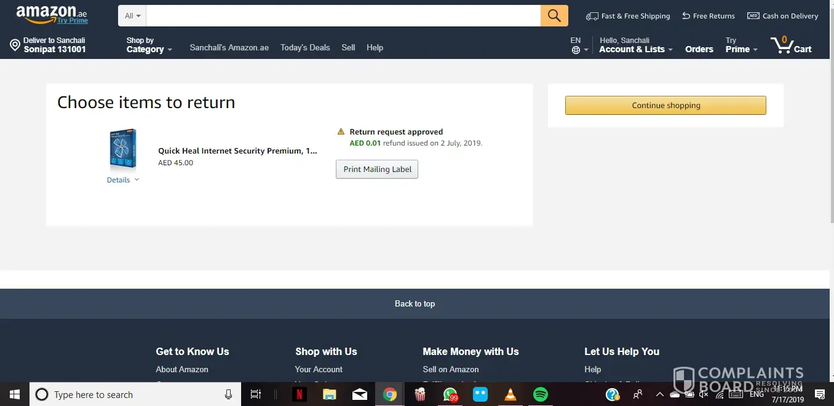Viewport: 834px width, 406px height.
Task: Go to Orders
Action: point(699,49)
